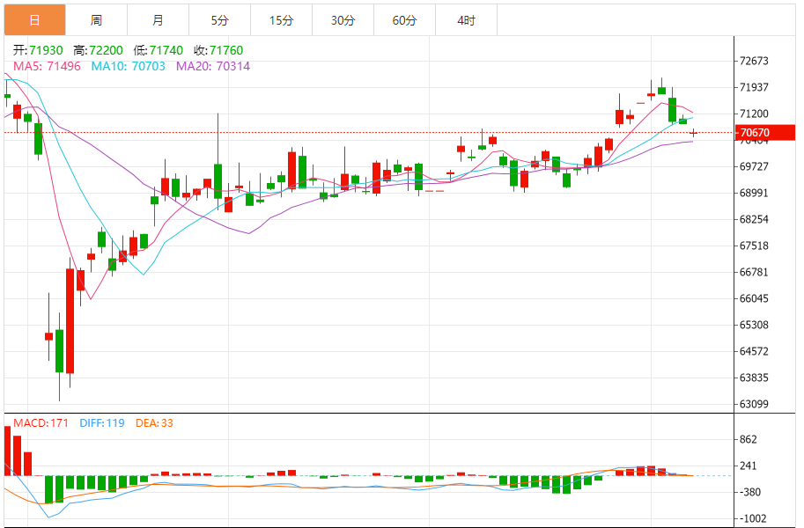Click the 68254 price axis label
Screen dimensions: 804x528
tap(754, 219)
